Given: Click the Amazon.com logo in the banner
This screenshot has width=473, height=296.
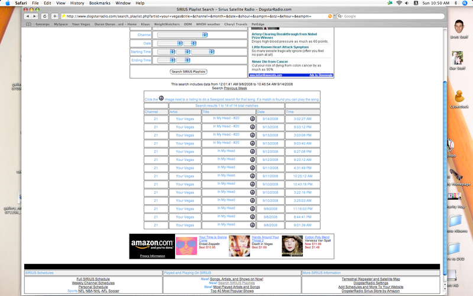Looking at the screenshot, I should [x=152, y=243].
